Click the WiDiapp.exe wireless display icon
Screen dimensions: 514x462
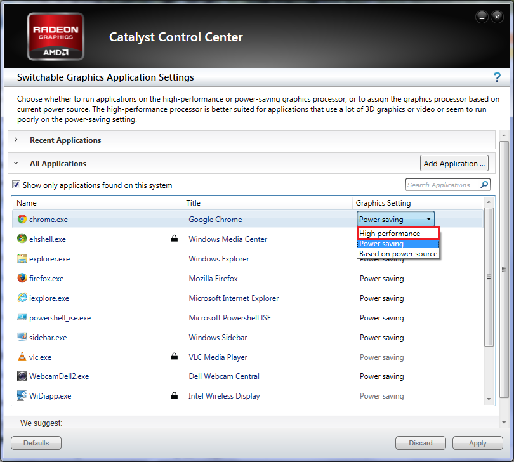(22, 396)
